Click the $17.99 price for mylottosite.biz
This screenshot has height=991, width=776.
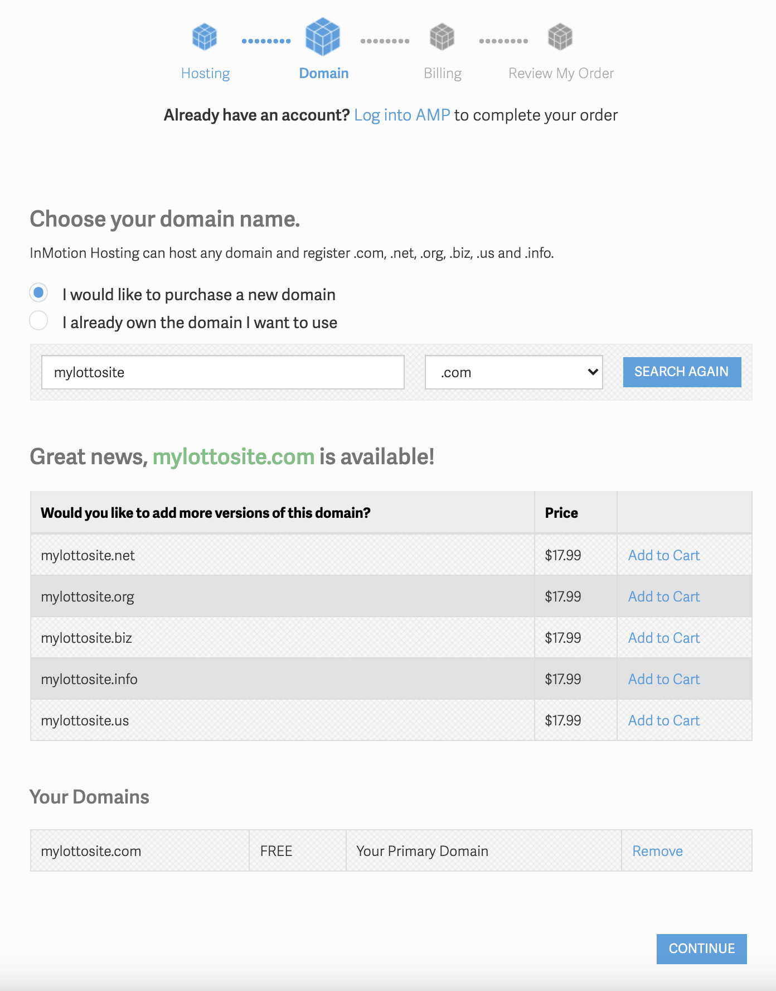pyautogui.click(x=562, y=638)
